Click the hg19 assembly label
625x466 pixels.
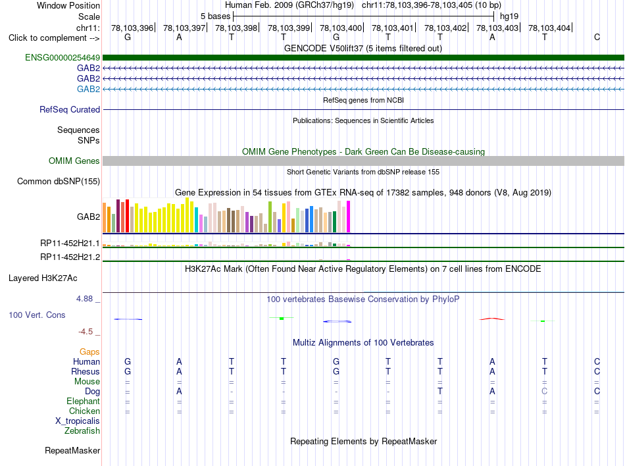[x=509, y=16]
